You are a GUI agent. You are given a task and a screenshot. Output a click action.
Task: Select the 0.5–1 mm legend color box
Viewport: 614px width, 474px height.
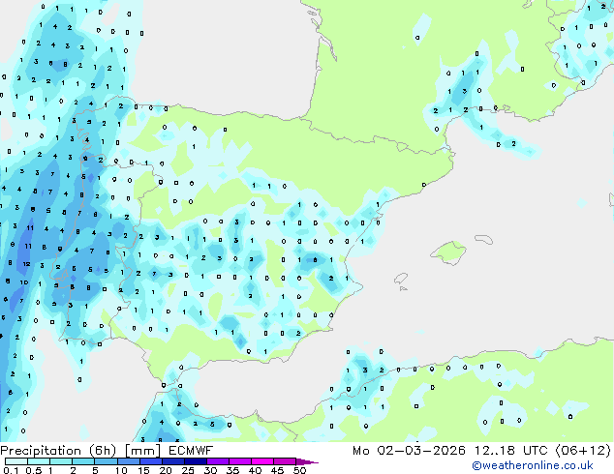pyautogui.click(x=39, y=461)
